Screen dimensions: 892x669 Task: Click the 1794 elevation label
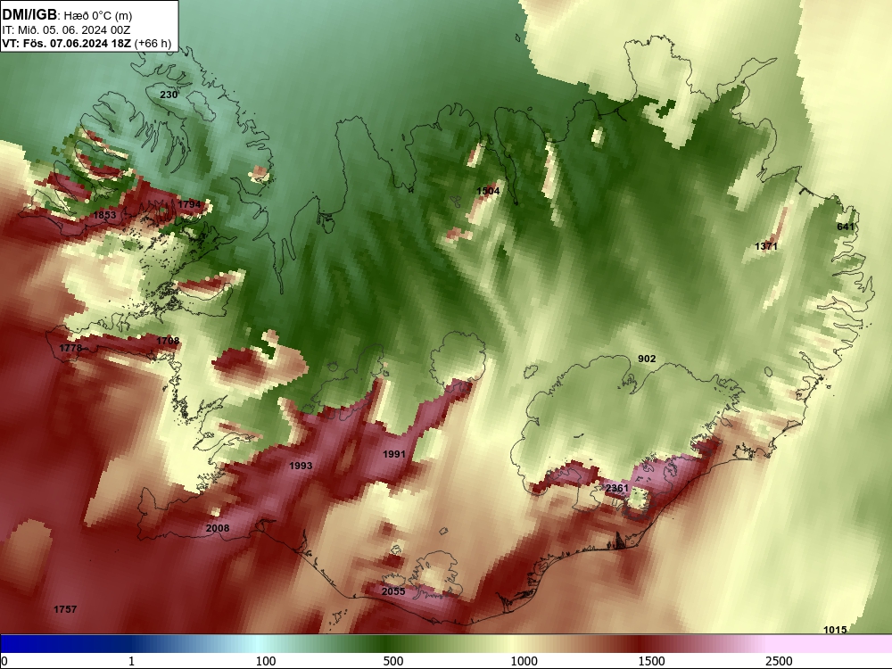189,204
